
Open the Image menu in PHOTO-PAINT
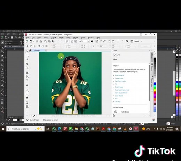[x=46, y=38]
